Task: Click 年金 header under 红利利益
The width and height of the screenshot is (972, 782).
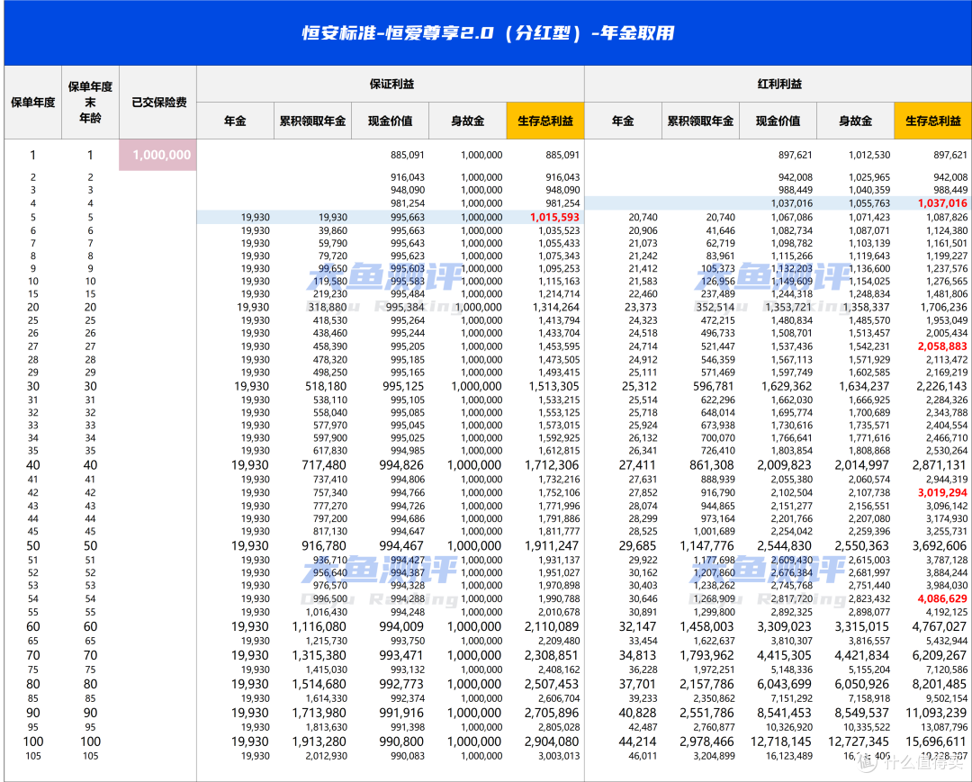Action: coord(623,121)
